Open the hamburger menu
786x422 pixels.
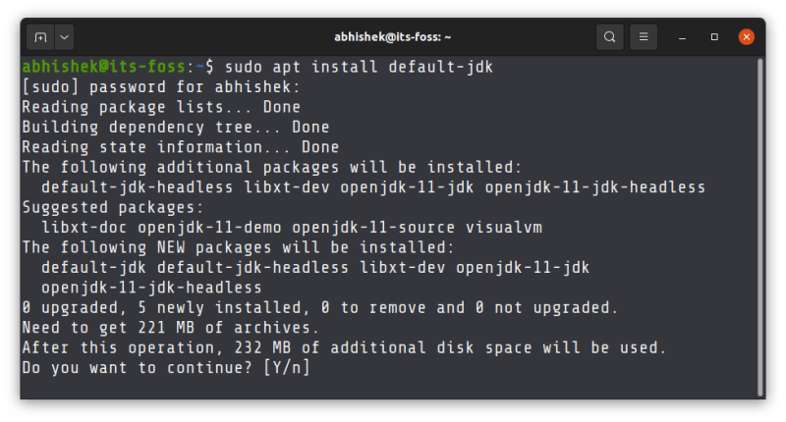[x=644, y=37]
